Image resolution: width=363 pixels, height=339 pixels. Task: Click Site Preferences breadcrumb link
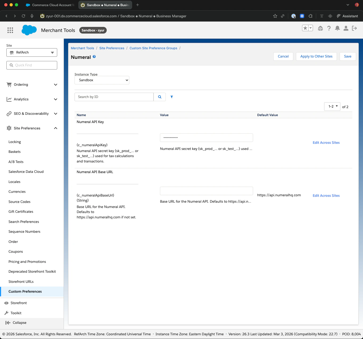112,48
